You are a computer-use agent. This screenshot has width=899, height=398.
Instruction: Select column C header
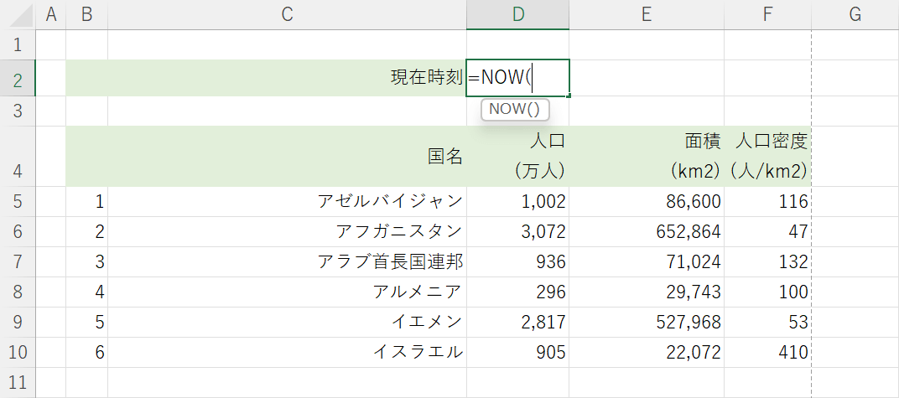click(287, 14)
